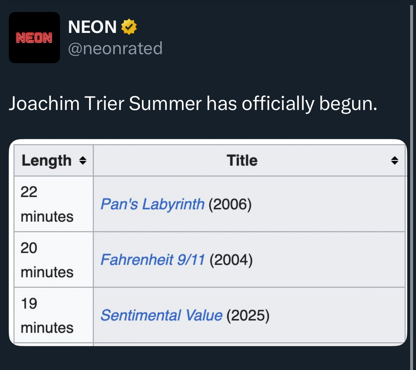Follow the Fahrenheit 9/11 link
416x370 pixels.
pos(153,260)
